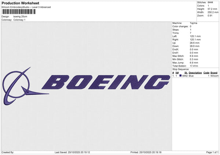Click the blue thread color swatch
The height and width of the screenshot is (155, 220).
pos(180,76)
